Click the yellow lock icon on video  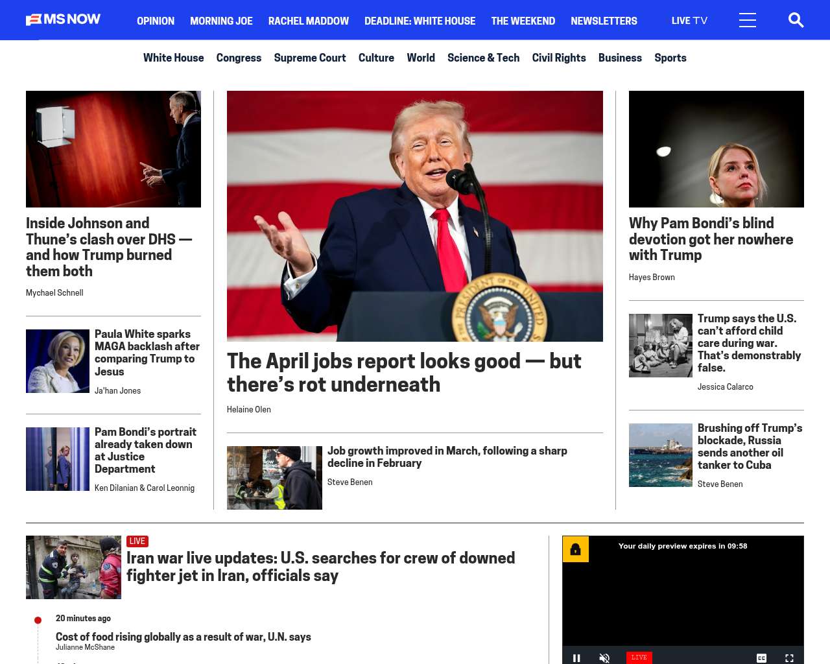click(575, 549)
